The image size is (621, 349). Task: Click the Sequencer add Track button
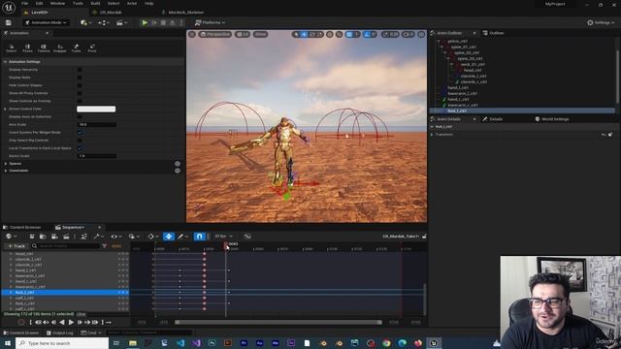pos(16,246)
